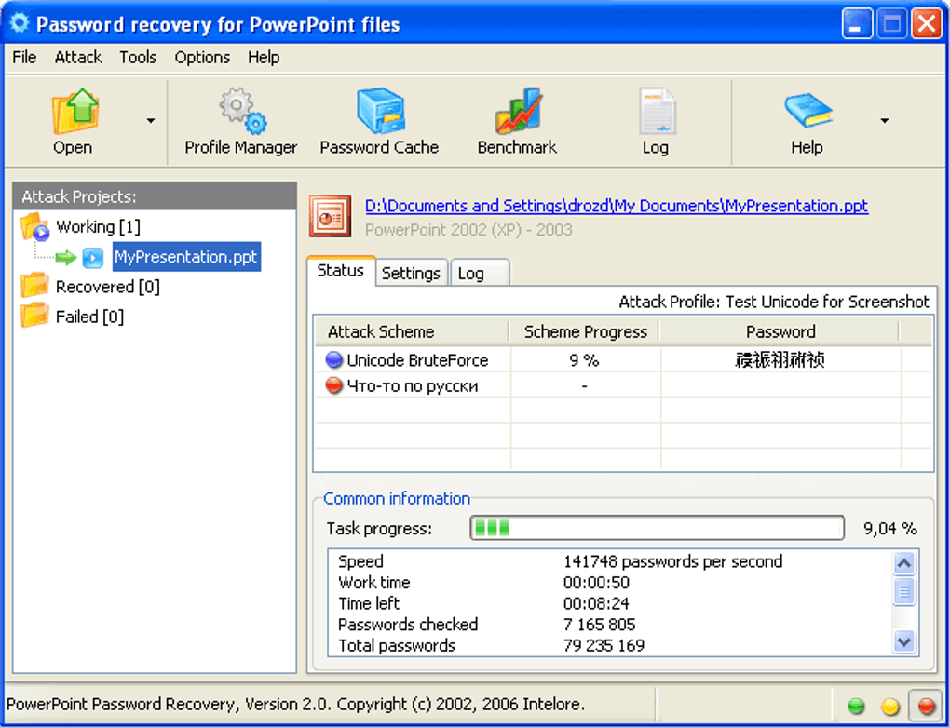Click the info list scrollbar thumb

(x=904, y=591)
